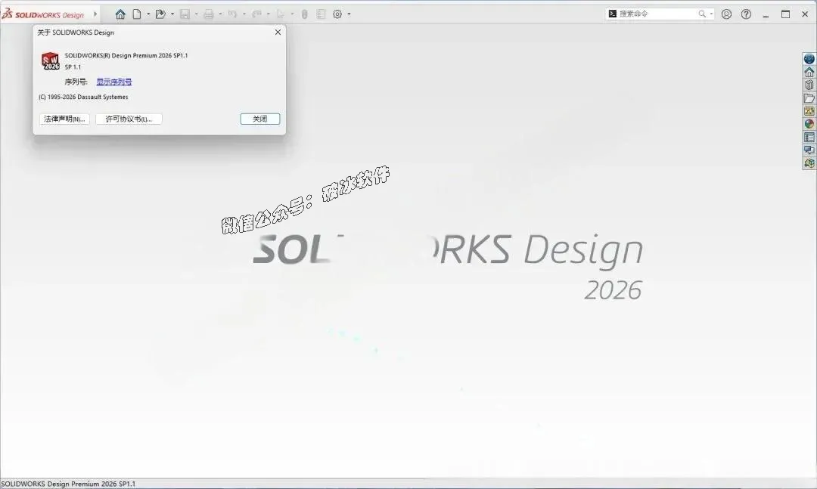This screenshot has height=489, width=817.
Task: Open Custom Properties list tab in task pane
Action: click(809, 137)
